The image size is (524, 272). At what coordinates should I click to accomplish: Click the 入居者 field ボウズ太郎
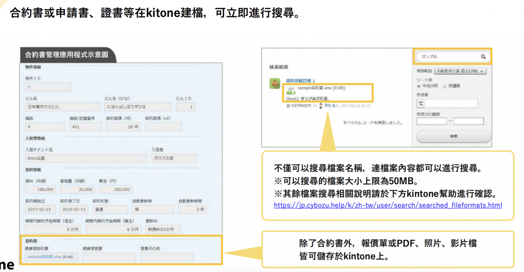(x=173, y=158)
